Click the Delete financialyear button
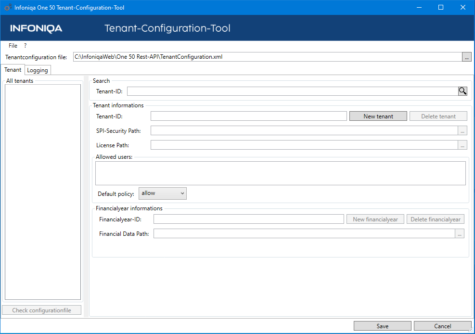This screenshot has height=334, width=475. pyautogui.click(x=436, y=219)
